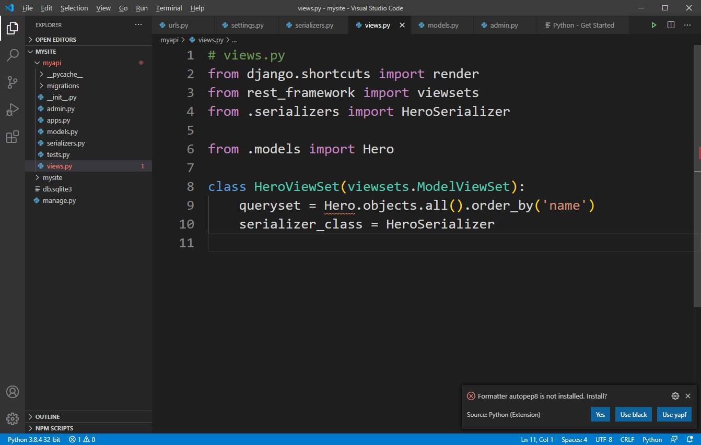Click the myapi breadcrumb segment
701x445 pixels.
[x=169, y=40]
